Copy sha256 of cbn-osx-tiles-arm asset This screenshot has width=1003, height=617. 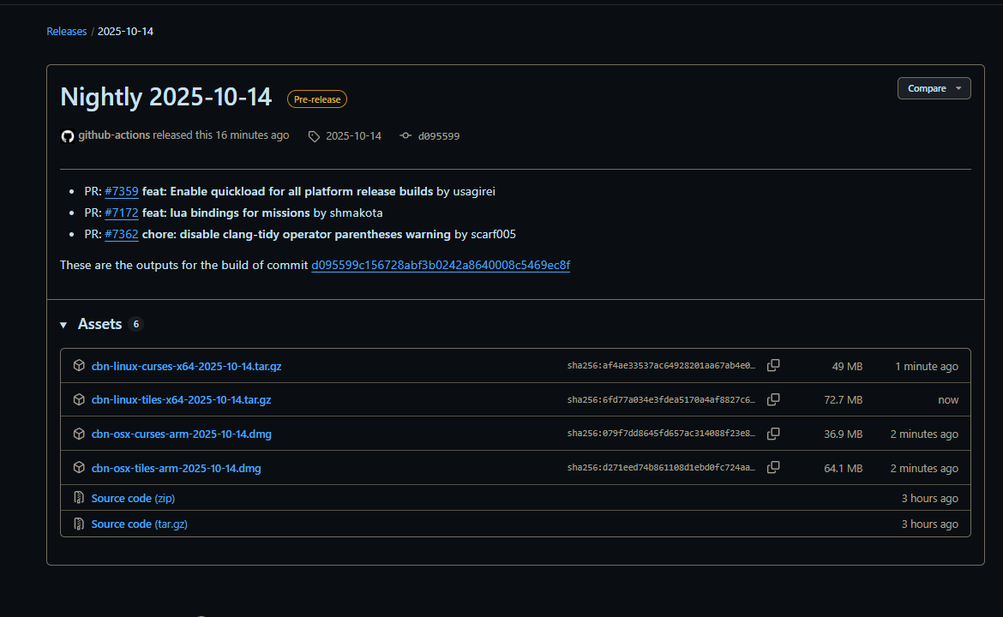(x=773, y=467)
